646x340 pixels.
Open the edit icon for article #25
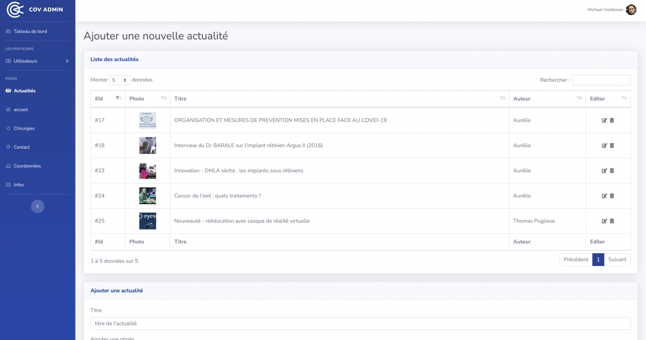pyautogui.click(x=604, y=221)
